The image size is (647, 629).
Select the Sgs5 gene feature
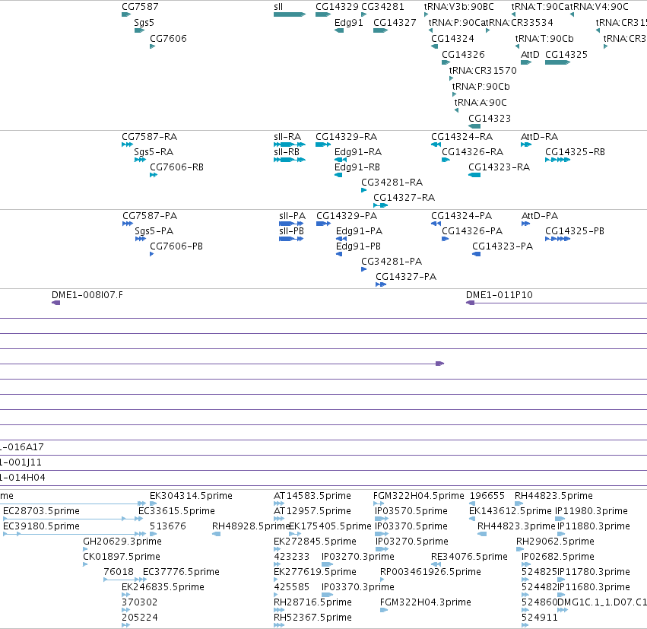click(139, 30)
